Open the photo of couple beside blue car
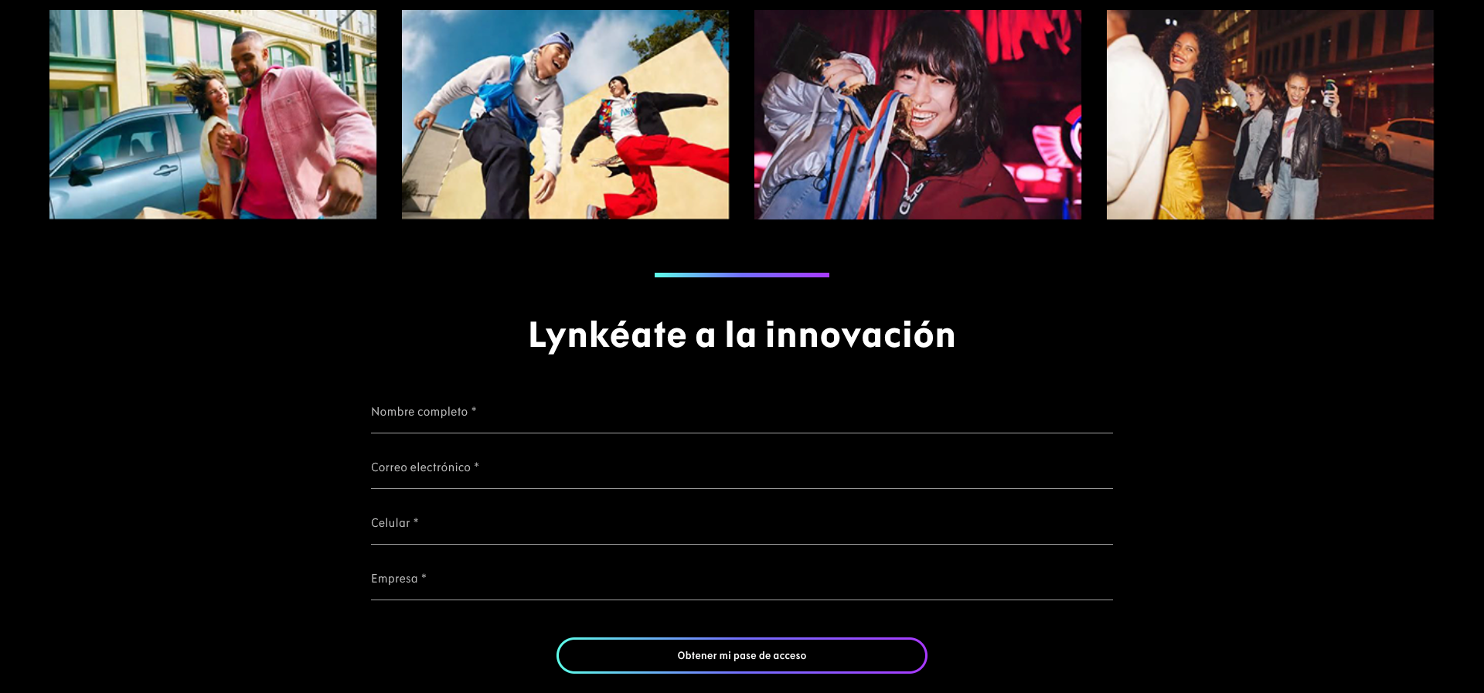The width and height of the screenshot is (1484, 693). pos(213,114)
